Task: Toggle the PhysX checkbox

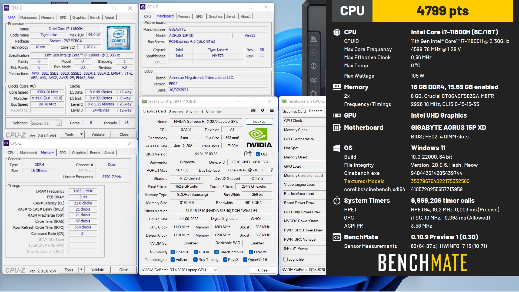Action: (x=225, y=260)
